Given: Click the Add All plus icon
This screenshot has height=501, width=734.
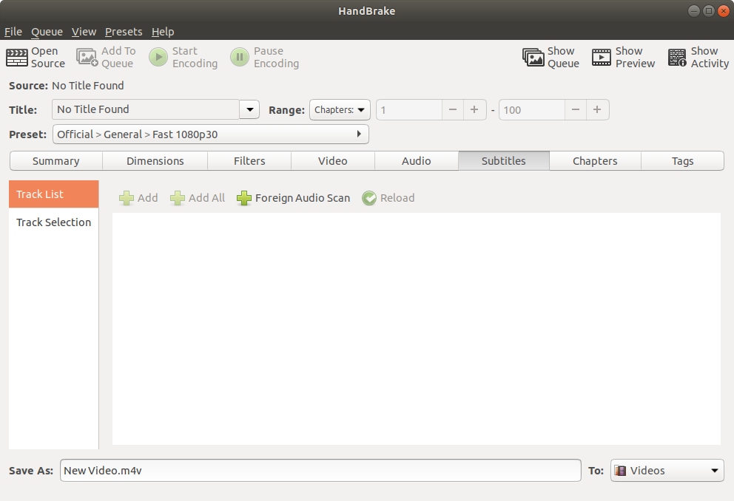Looking at the screenshot, I should [178, 198].
